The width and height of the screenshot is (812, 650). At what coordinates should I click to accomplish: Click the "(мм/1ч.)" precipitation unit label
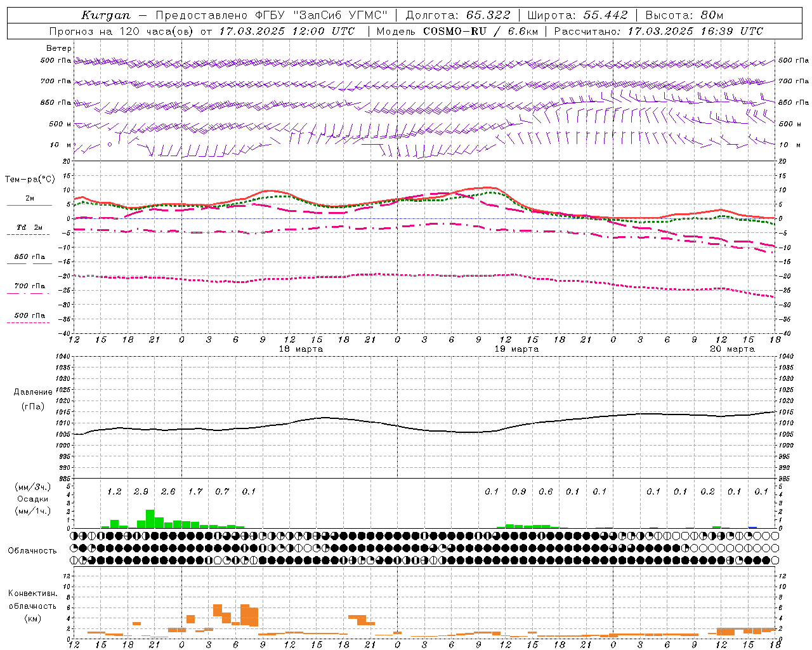pos(32,511)
